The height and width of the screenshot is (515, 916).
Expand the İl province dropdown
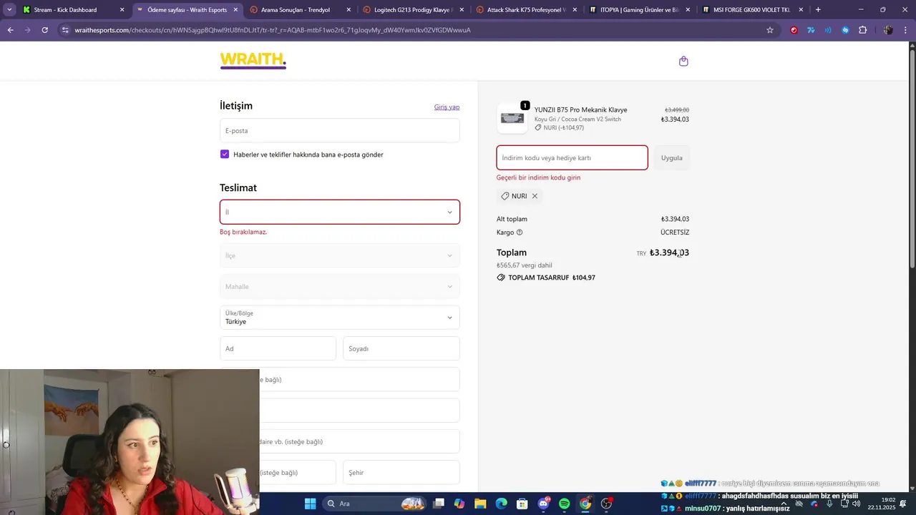pos(340,212)
